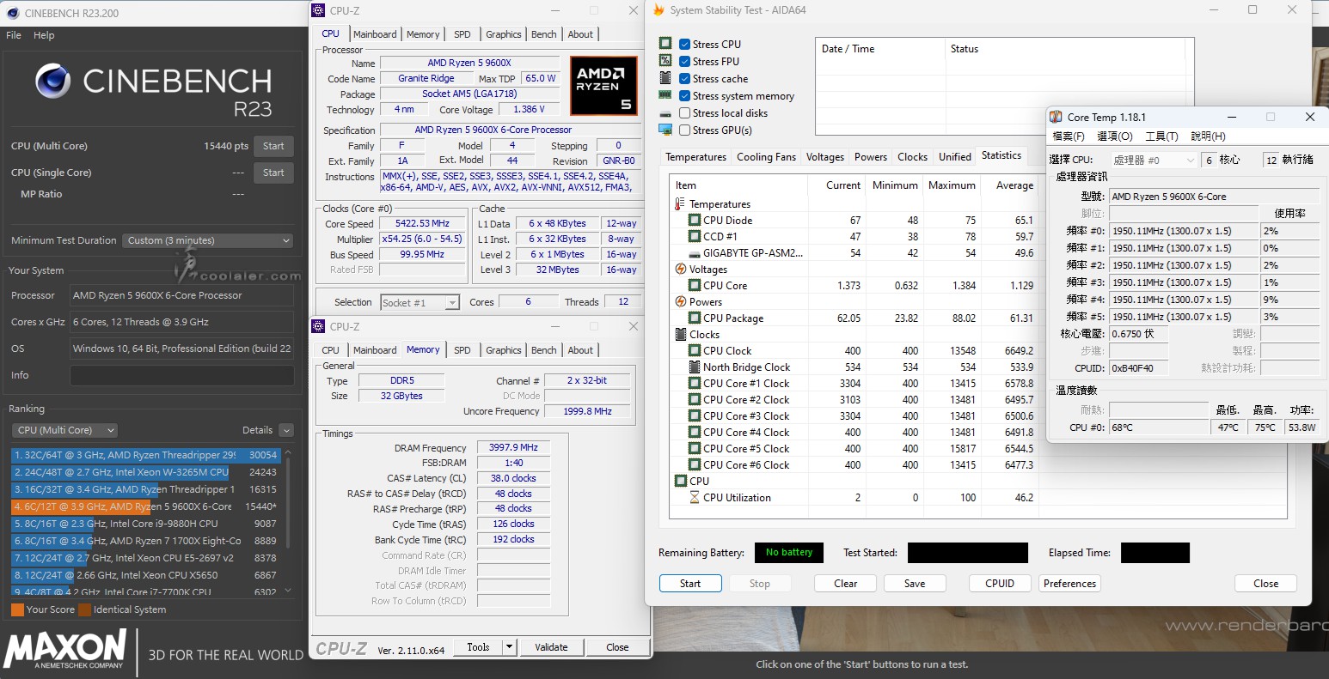This screenshot has height=679, width=1329.
Task: Click the Info input field in Cinebench
Action: coord(181,375)
